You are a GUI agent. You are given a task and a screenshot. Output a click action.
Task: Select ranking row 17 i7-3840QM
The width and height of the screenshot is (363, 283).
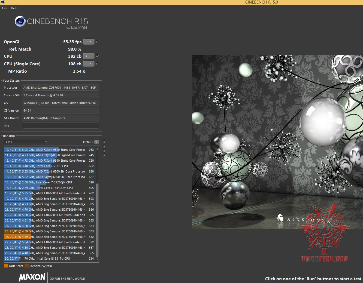[49, 188]
